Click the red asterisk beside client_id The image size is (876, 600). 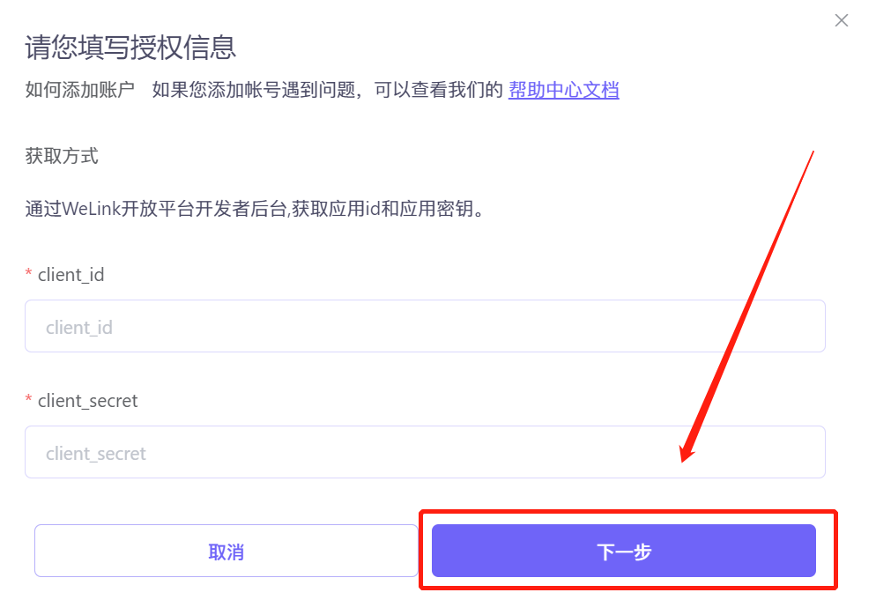click(28, 274)
